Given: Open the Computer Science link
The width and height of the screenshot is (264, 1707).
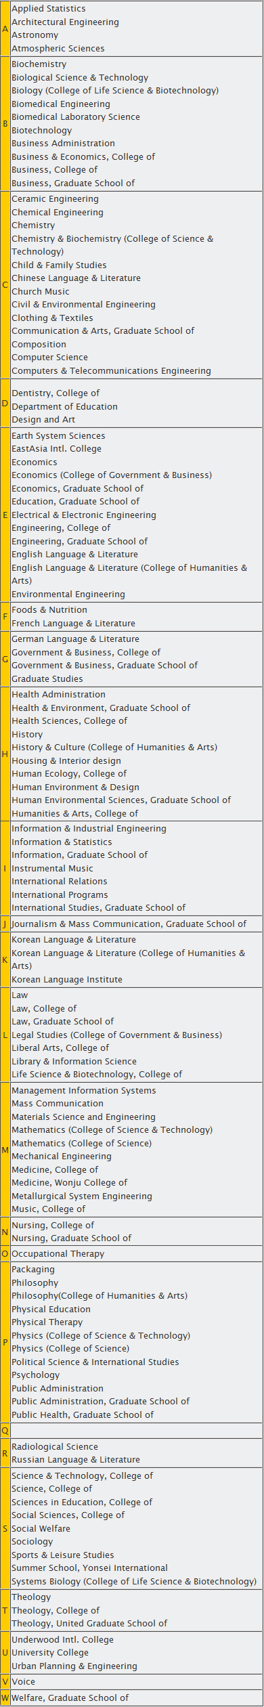Looking at the screenshot, I should (49, 358).
